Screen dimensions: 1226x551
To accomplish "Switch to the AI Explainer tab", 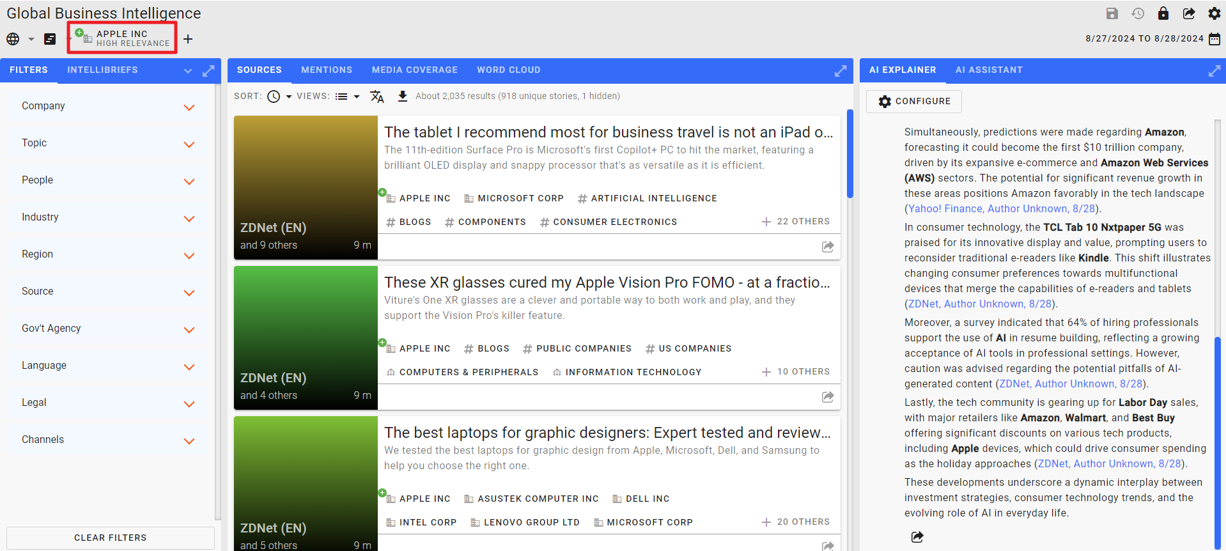I will point(903,70).
